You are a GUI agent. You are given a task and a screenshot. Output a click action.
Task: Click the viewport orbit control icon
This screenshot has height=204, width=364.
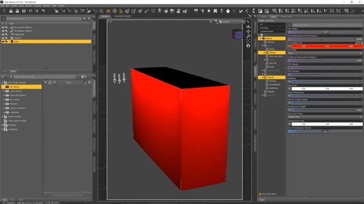click(x=248, y=27)
